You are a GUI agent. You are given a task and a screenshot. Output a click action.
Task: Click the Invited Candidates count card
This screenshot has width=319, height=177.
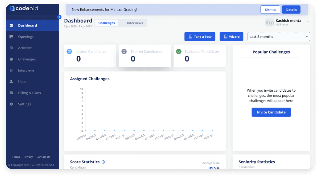pos(90,56)
